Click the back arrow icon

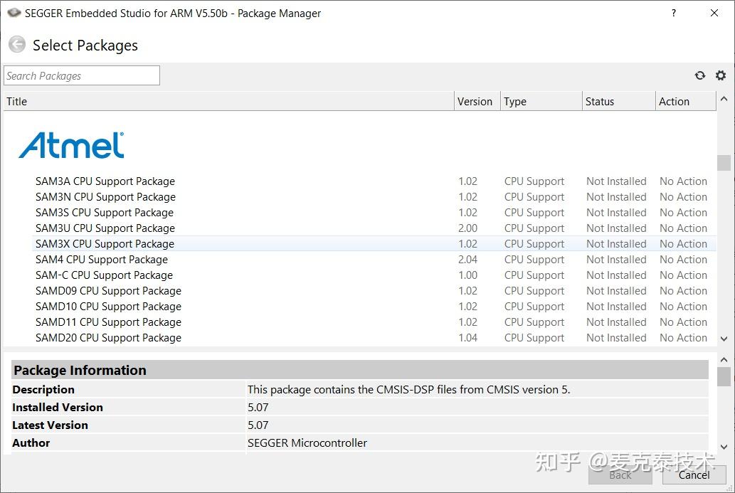click(x=16, y=45)
